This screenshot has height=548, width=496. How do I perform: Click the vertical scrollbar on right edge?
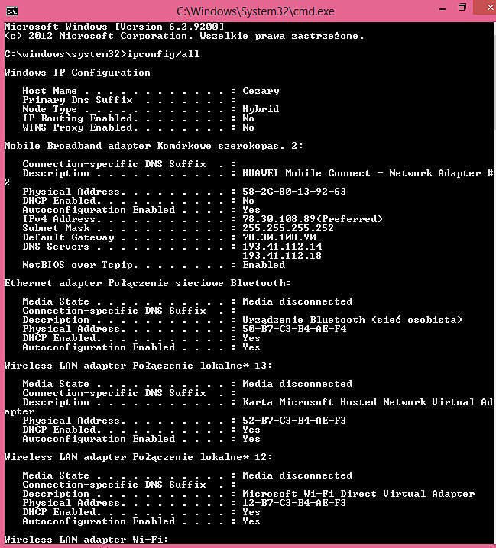(494, 283)
